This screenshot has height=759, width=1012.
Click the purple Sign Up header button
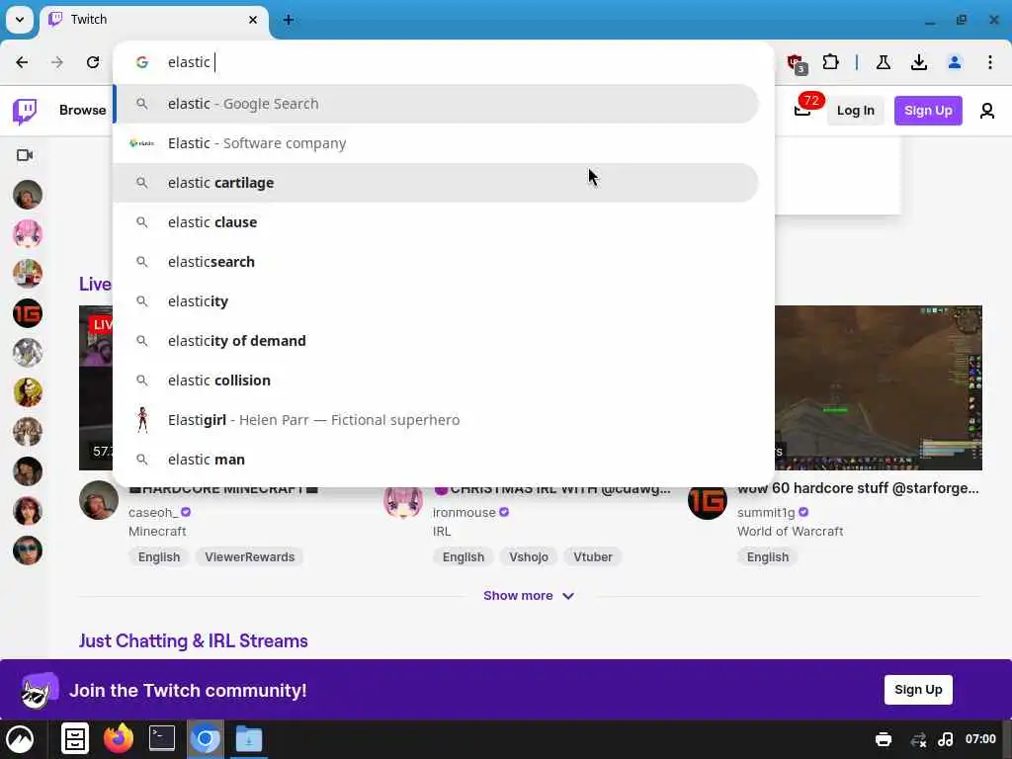tap(928, 111)
